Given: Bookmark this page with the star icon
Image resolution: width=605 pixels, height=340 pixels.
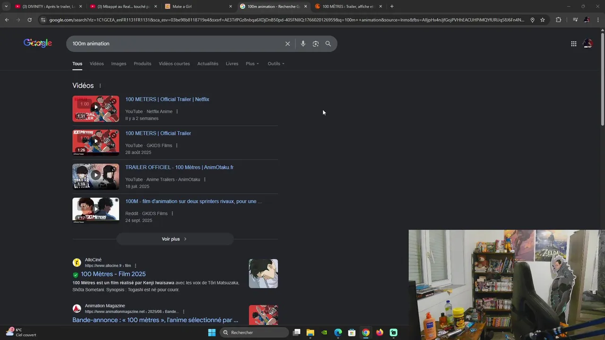Looking at the screenshot, I should click(x=543, y=20).
